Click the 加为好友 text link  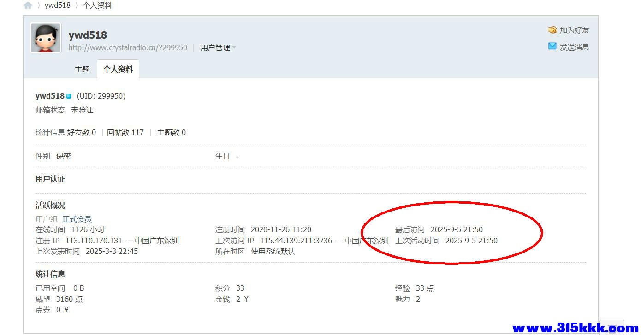pyautogui.click(x=574, y=30)
